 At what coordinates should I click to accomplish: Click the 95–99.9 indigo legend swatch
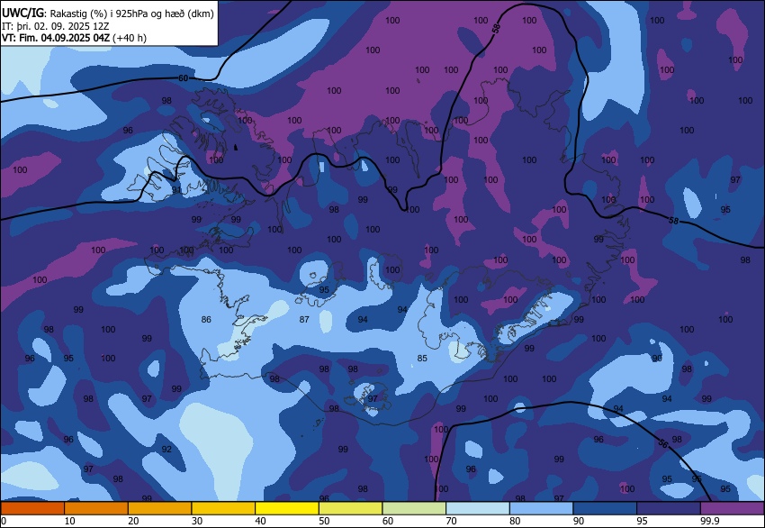(x=669, y=508)
